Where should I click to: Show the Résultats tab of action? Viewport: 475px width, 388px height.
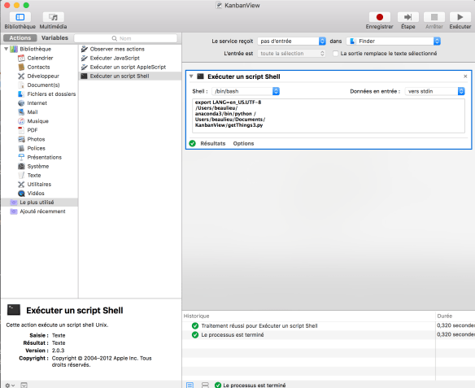[213, 144]
